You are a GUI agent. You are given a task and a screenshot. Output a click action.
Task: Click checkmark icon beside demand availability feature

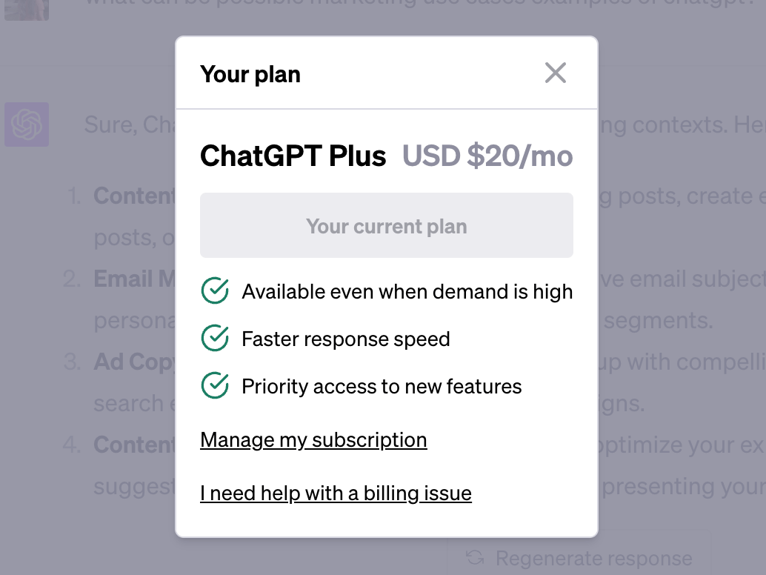click(215, 291)
